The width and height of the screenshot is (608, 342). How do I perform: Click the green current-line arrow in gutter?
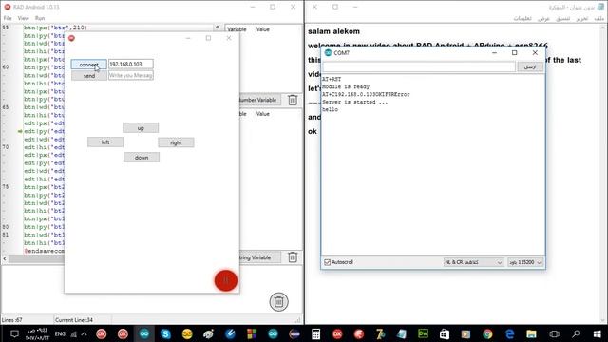(x=20, y=131)
